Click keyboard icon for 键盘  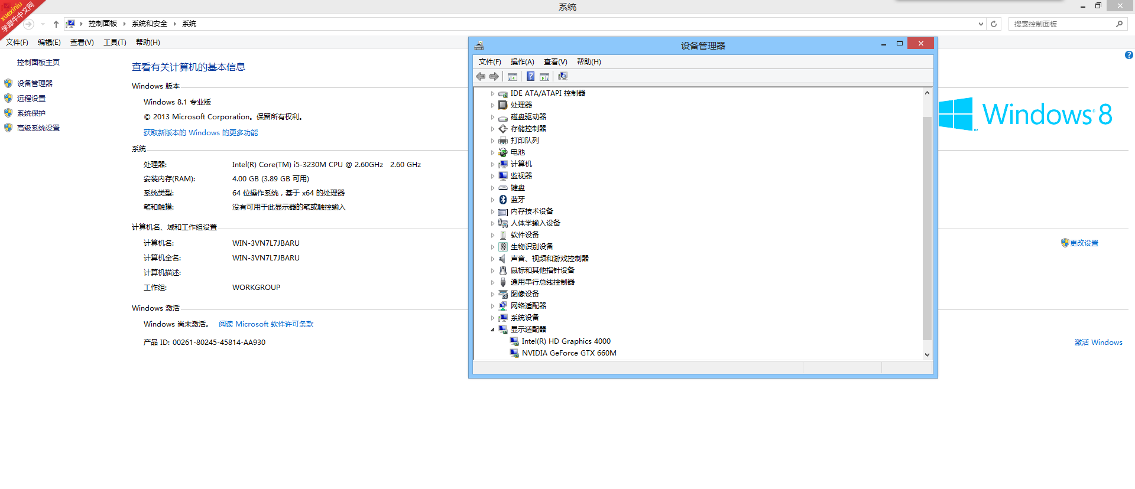(x=503, y=188)
